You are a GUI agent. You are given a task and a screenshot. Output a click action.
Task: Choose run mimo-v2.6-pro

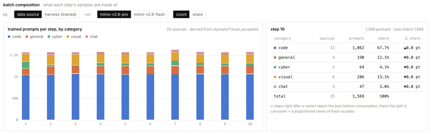coord(114,14)
